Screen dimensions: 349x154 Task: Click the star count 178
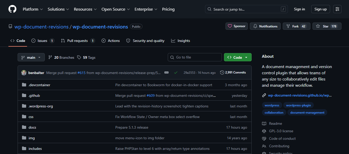point(334,26)
